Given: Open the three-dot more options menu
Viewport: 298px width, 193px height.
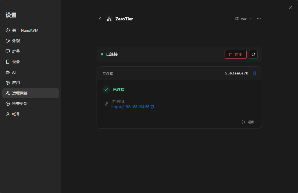Looking at the screenshot, I should [259, 19].
